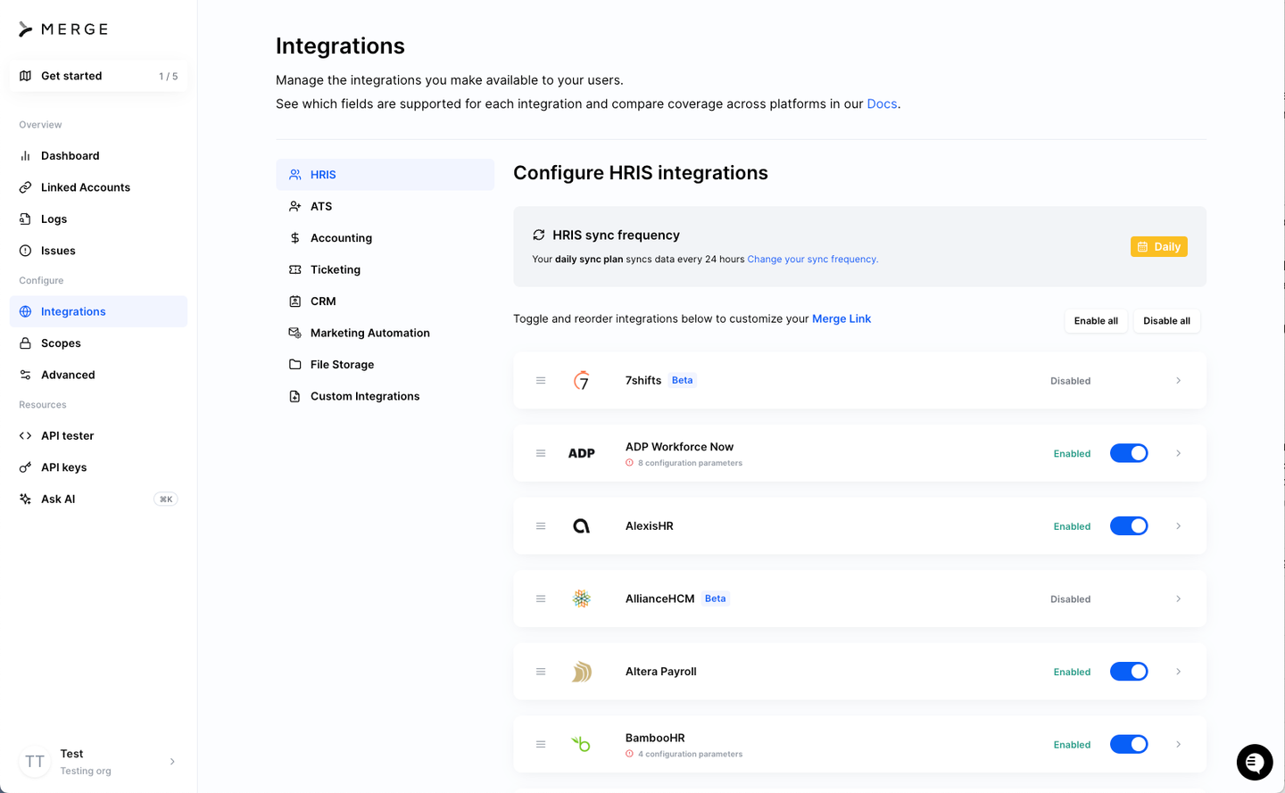
Task: Click the Altera Payroll logo icon
Action: pyautogui.click(x=582, y=672)
